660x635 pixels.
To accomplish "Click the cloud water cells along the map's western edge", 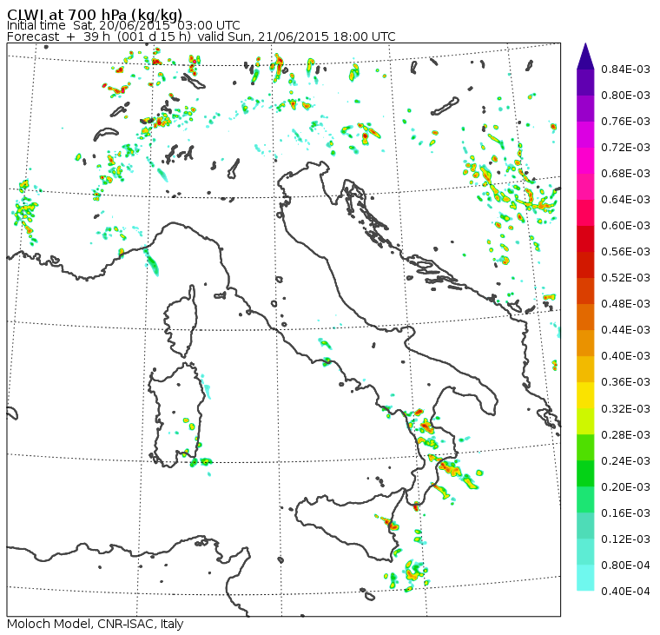I will click(25, 213).
